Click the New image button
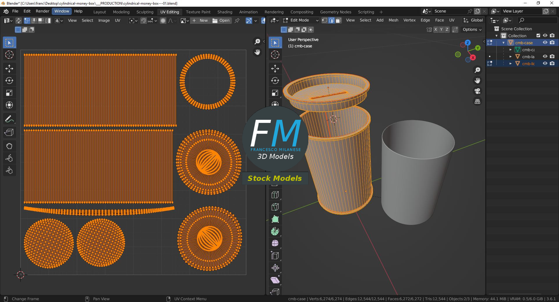This screenshot has width=559, height=302. coord(200,21)
